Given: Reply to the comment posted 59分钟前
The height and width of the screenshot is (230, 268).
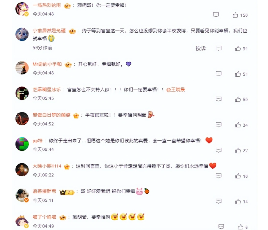Looking at the screenshot, I should pyautogui.click(x=219, y=49).
